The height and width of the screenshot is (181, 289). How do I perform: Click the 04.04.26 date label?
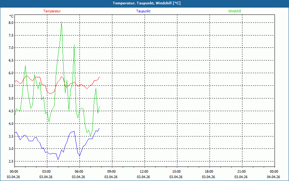tap(273, 177)
